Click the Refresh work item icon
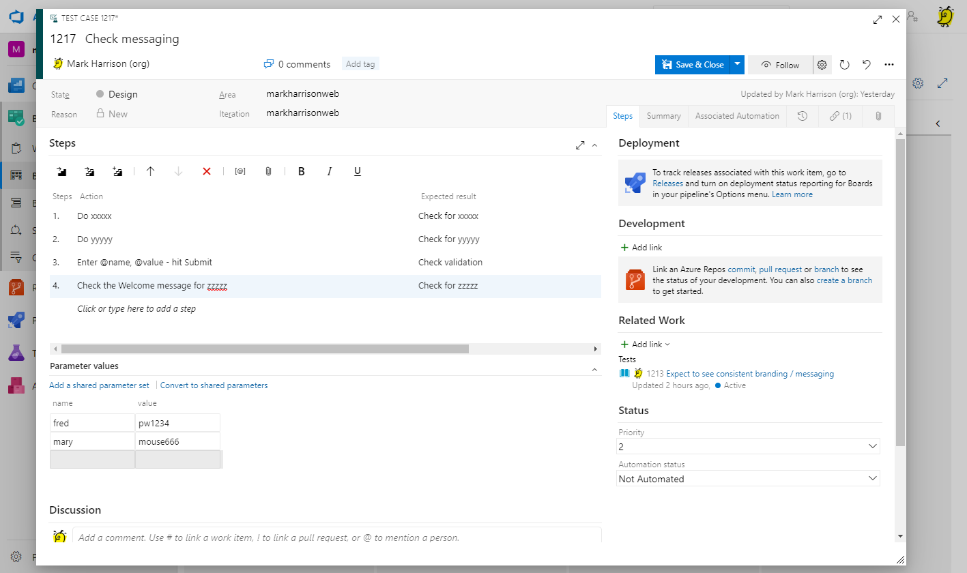 (844, 65)
